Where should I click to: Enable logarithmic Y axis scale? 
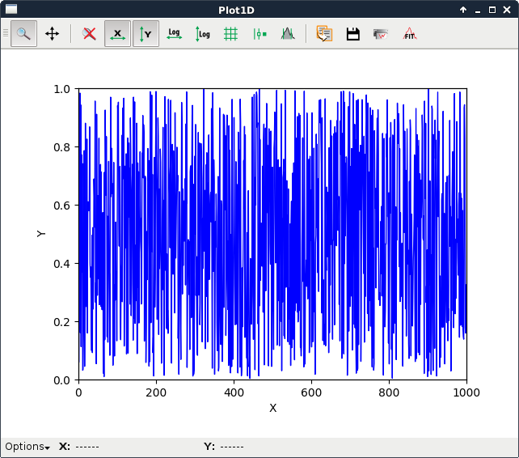tap(202, 34)
